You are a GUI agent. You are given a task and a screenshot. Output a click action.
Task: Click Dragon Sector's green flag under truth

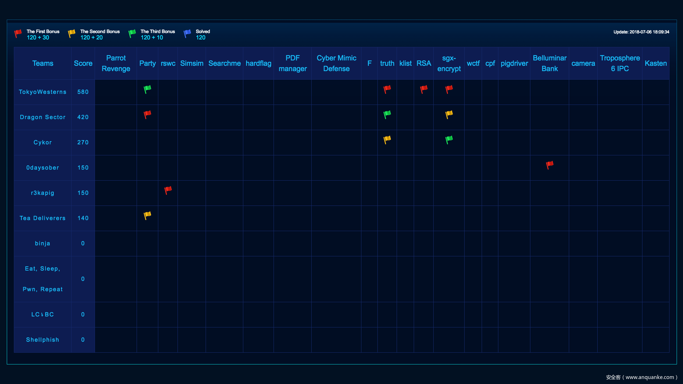pyautogui.click(x=387, y=114)
